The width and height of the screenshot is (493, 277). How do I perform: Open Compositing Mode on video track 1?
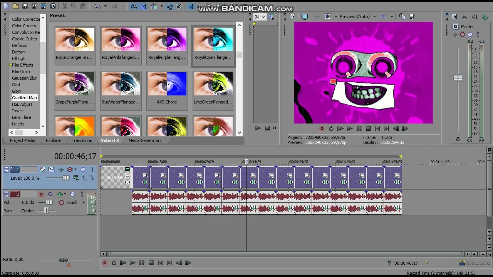point(76,178)
